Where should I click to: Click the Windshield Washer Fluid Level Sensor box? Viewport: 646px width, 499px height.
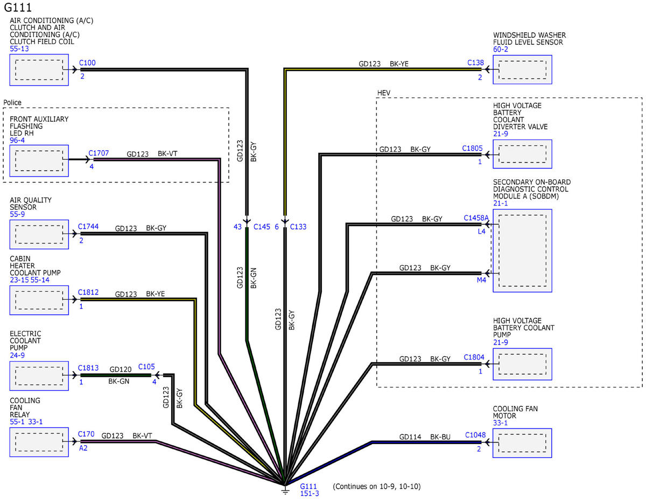(522, 69)
